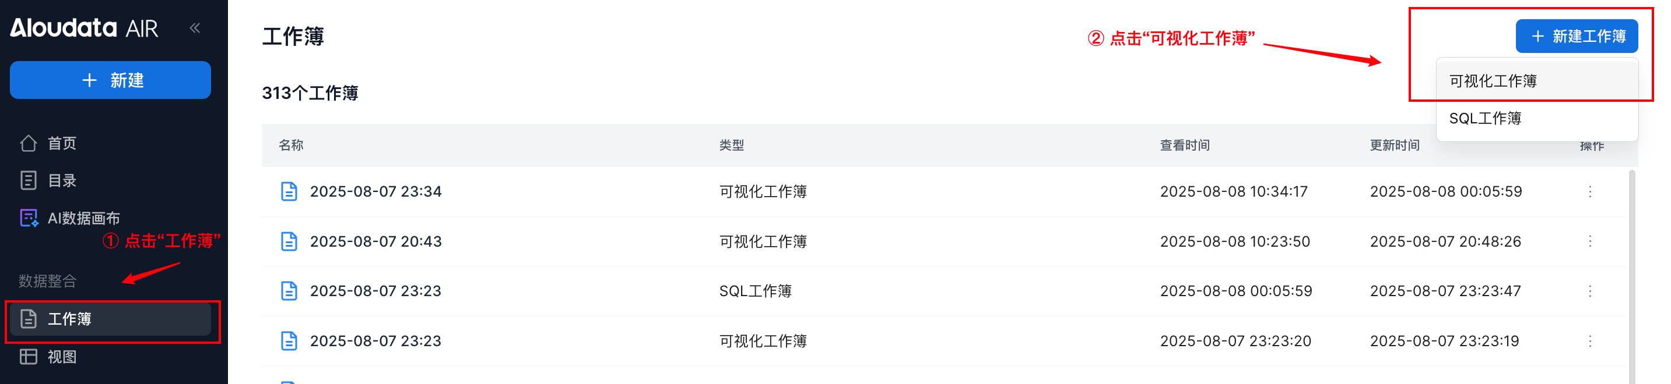Click file icon of 2025-08-07 20:43 workbook

point(289,241)
